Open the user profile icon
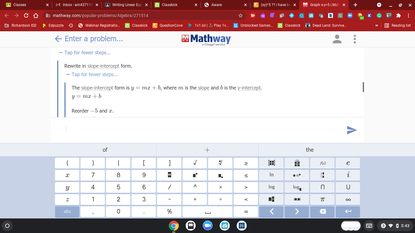 click(x=337, y=39)
